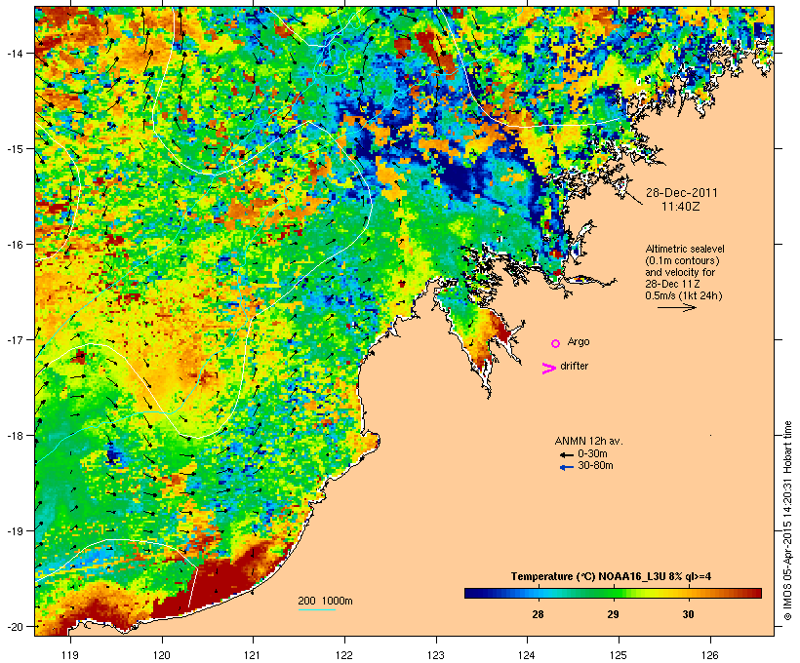Image resolution: width=800 pixels, height=663 pixels.
Task: Click the magenta drifter legend symbol
Action: [x=549, y=369]
